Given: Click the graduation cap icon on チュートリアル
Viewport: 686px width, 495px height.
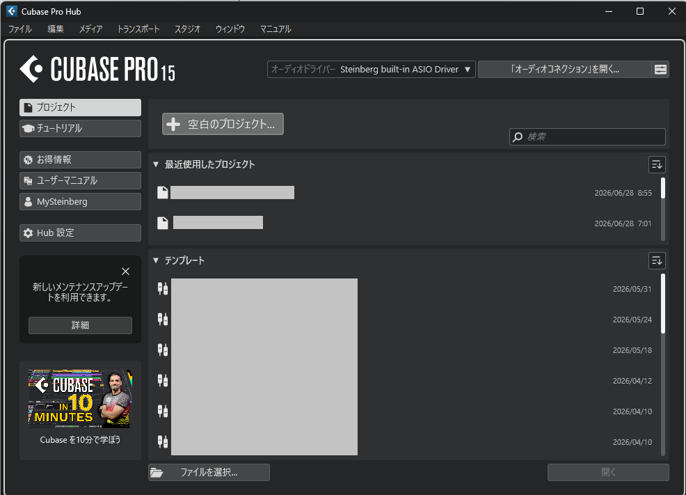Looking at the screenshot, I should 28,128.
